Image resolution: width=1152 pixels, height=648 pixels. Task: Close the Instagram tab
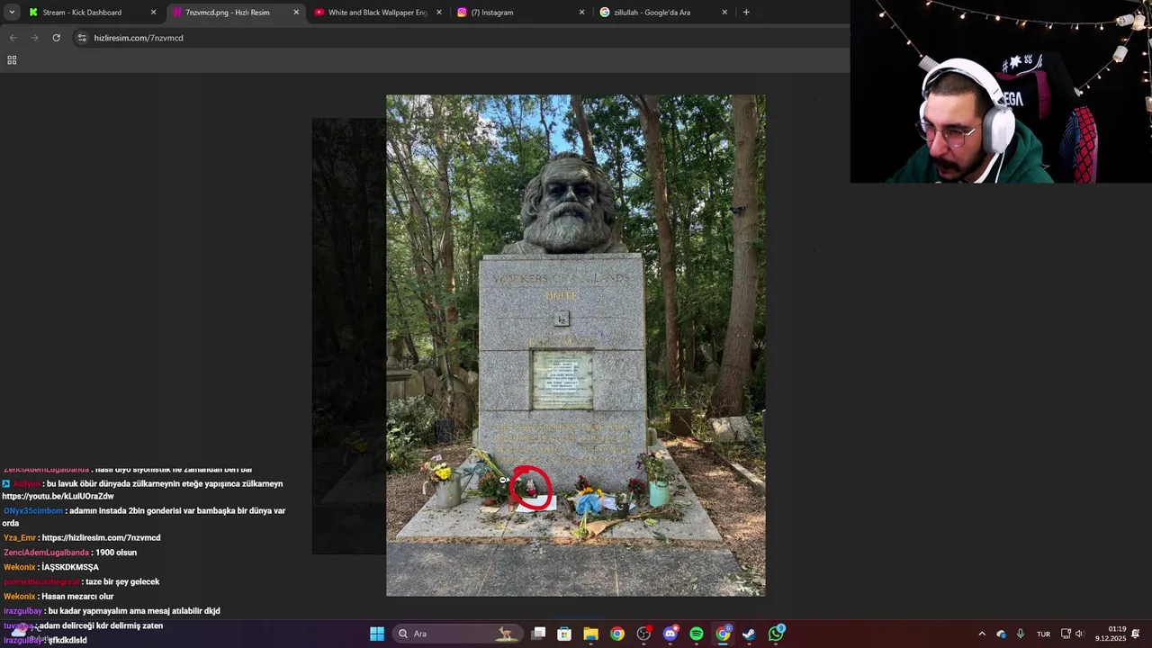(581, 13)
